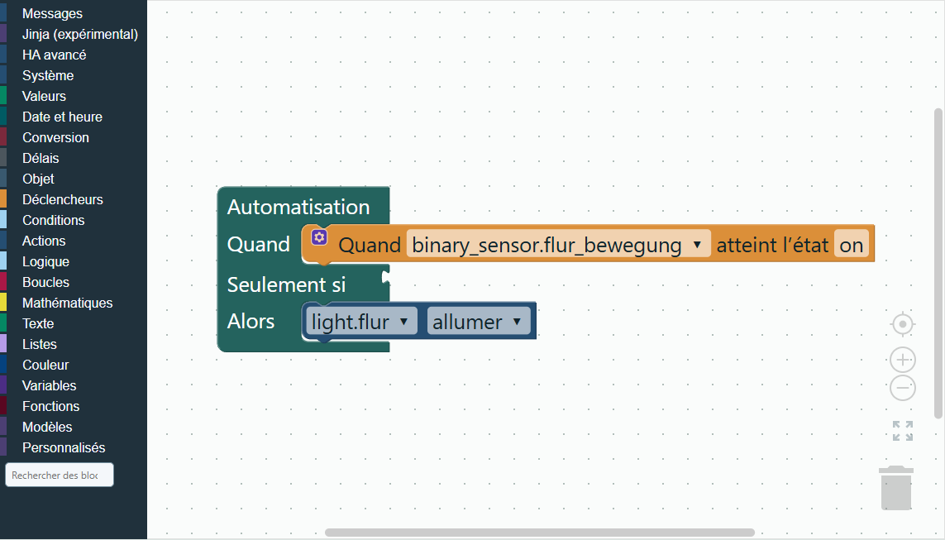Open the Conversion category
The image size is (945, 540).
point(74,137)
